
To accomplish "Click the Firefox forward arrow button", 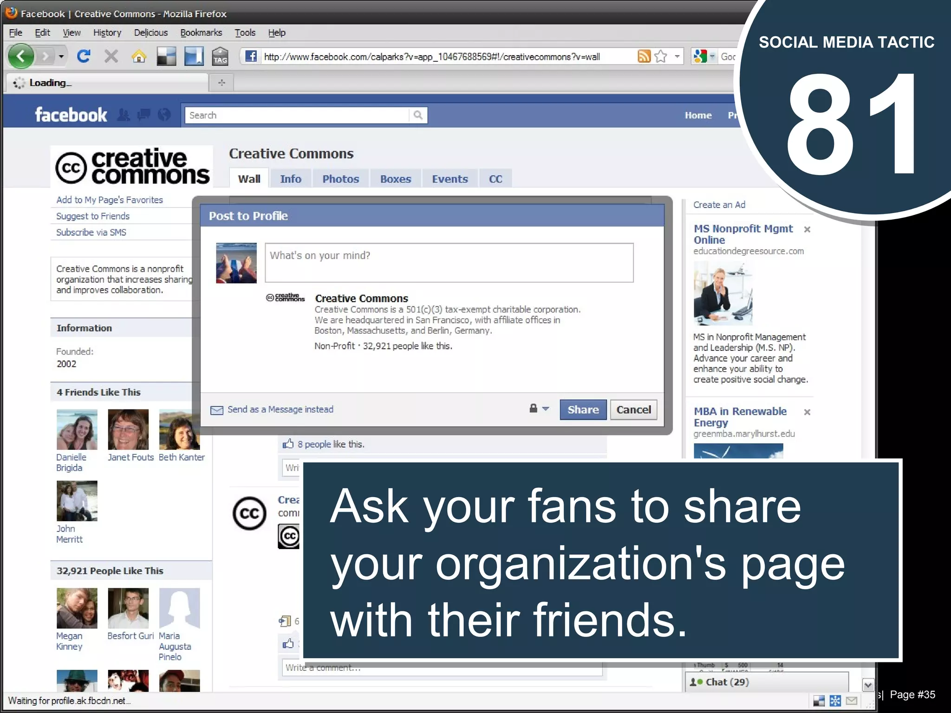I will (x=45, y=57).
